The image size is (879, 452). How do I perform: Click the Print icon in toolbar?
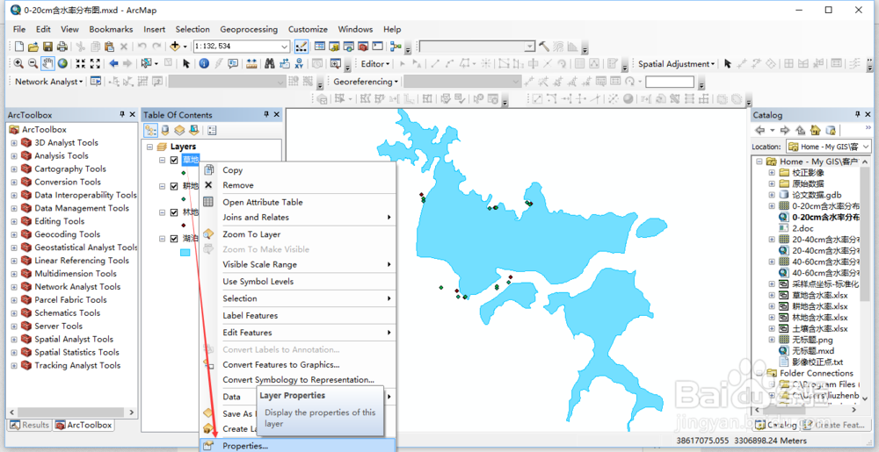62,47
